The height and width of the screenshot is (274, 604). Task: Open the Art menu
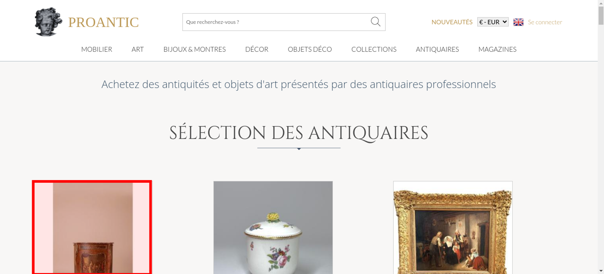pos(138,49)
